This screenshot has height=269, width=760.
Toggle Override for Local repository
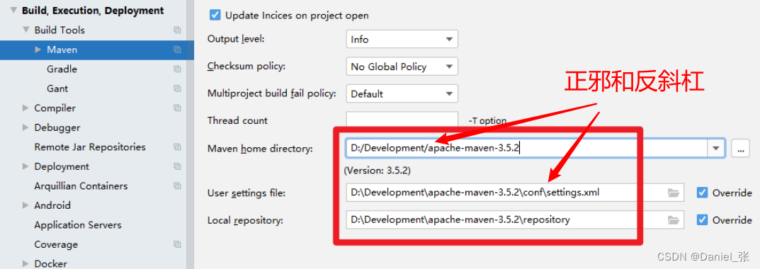point(702,219)
